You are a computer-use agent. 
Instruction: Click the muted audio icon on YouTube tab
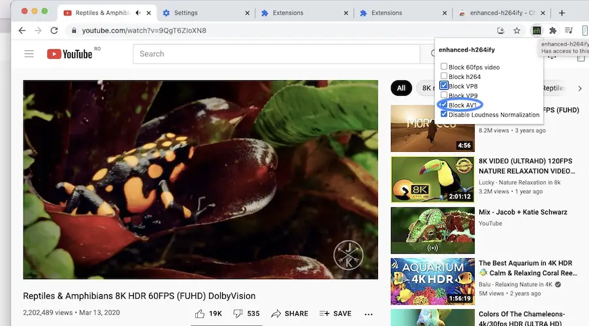pos(138,13)
